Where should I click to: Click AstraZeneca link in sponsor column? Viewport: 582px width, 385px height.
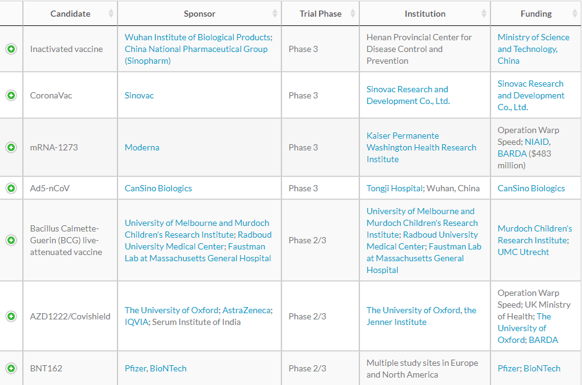[247, 310]
